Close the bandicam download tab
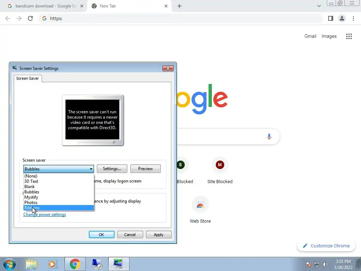Screen dimensions: 361x271 click(82, 6)
